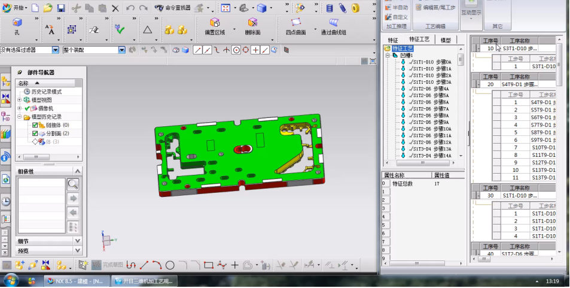Viewport: 570px width, 288px height.
Task: Click the magnifier button in 相依性 panel
Action: coord(73,184)
